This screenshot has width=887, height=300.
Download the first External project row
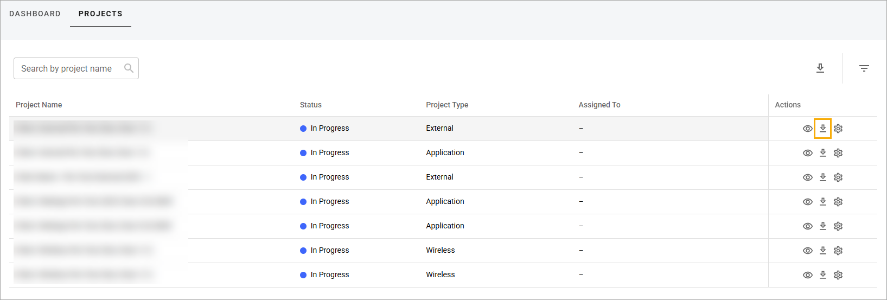[x=823, y=129]
